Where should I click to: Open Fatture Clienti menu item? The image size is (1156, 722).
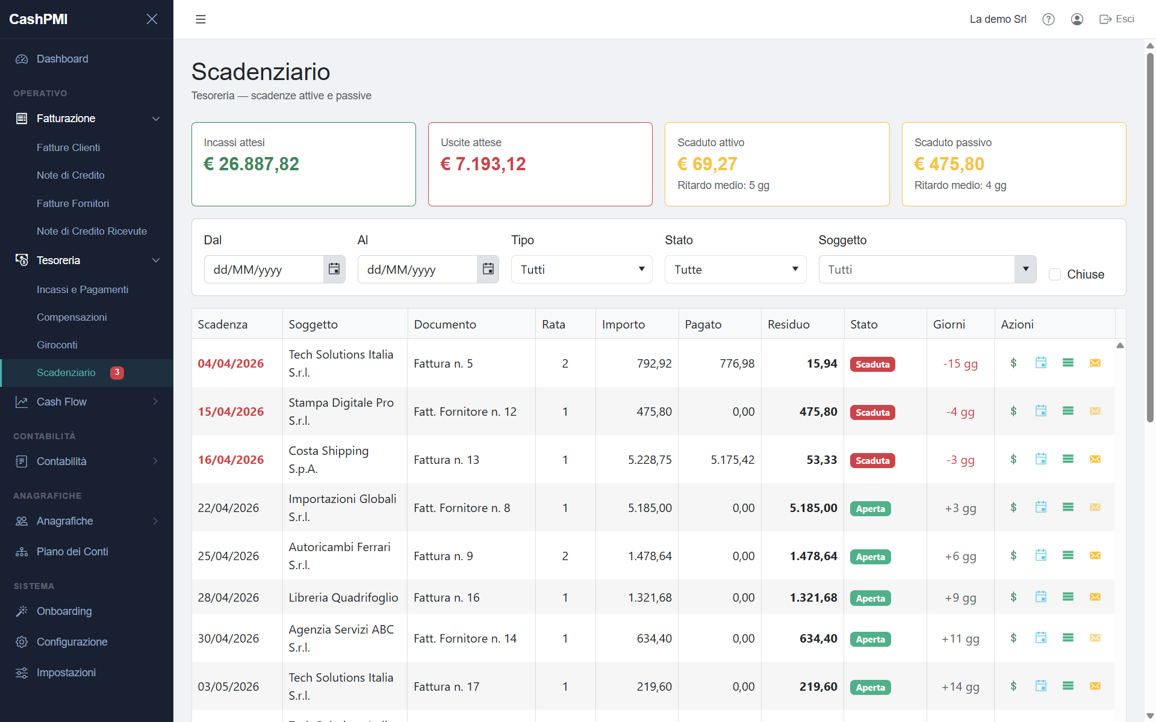[68, 147]
